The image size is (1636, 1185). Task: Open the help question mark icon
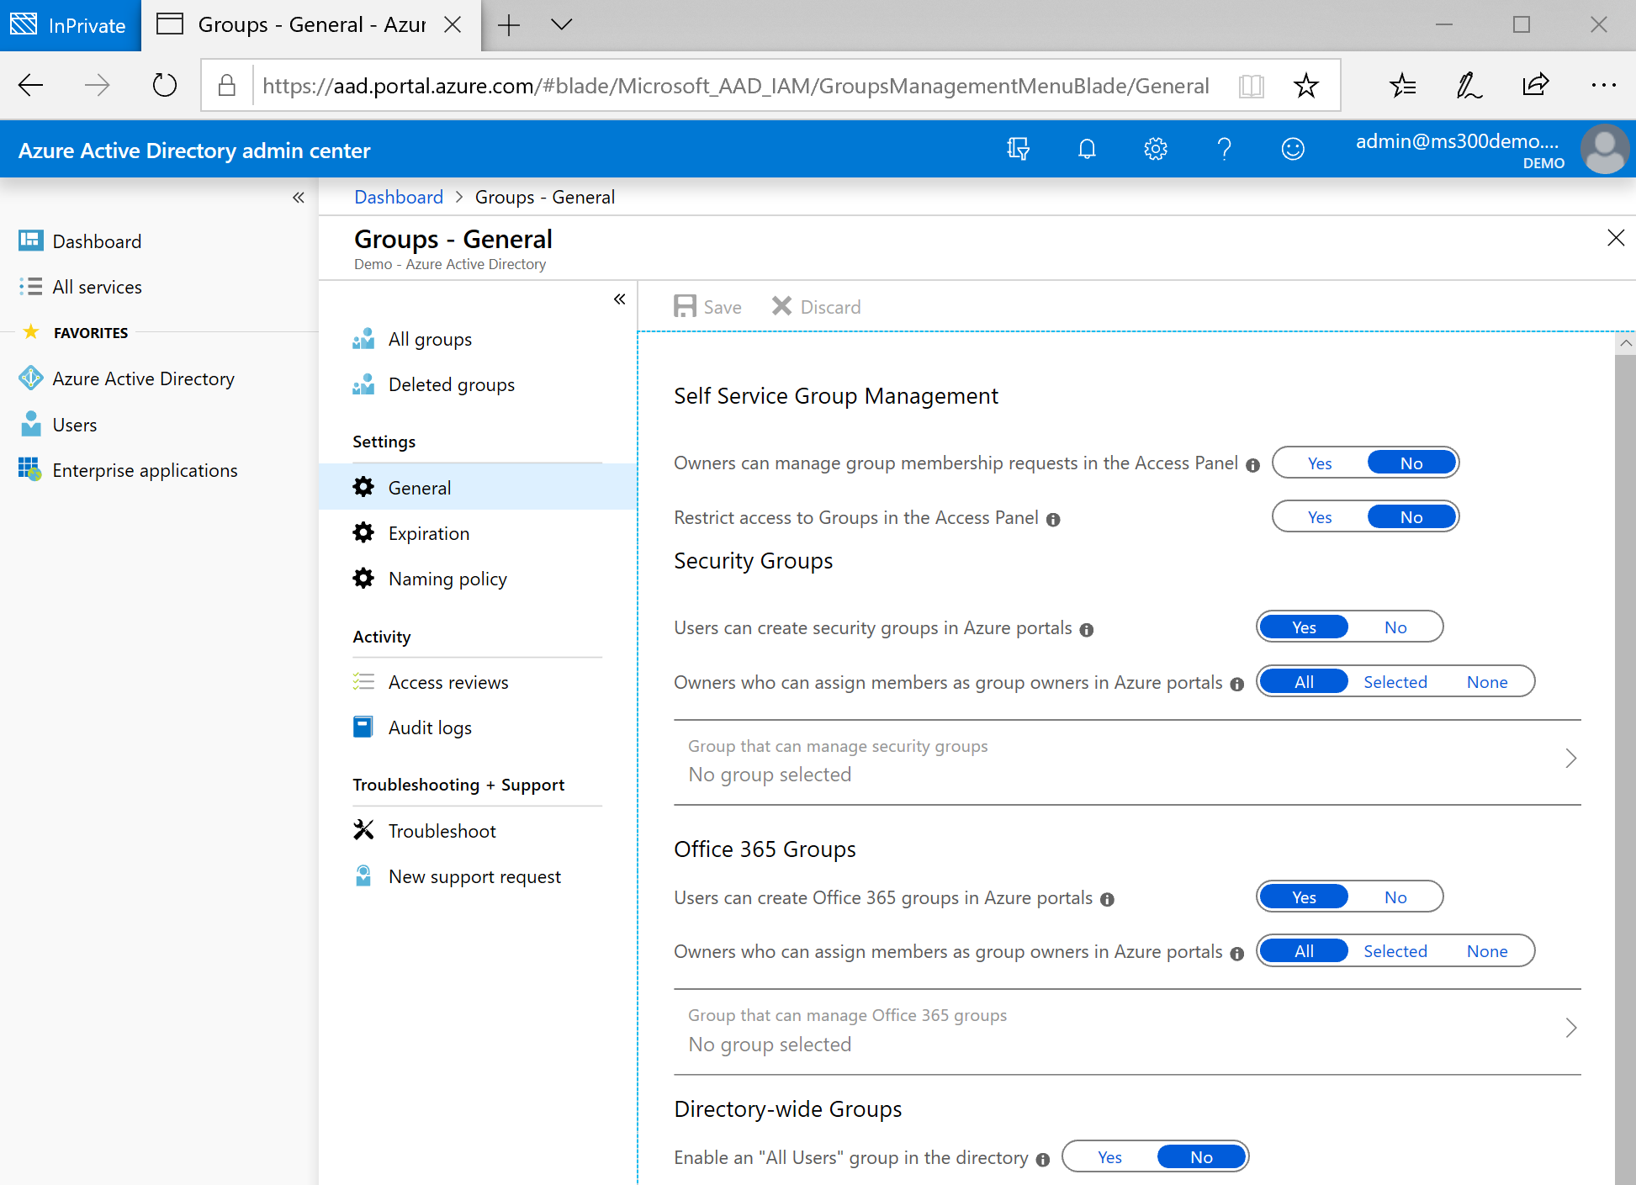1224,149
